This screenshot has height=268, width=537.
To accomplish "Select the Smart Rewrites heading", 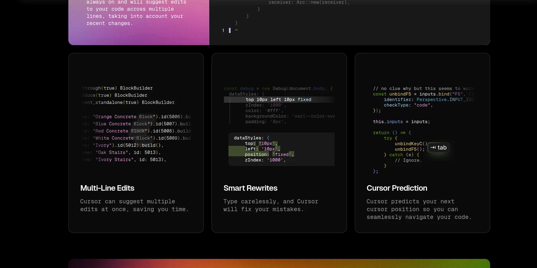I will pyautogui.click(x=250, y=188).
